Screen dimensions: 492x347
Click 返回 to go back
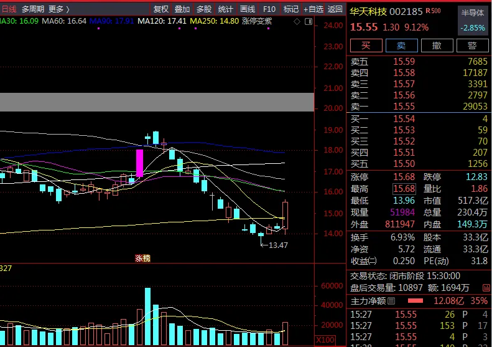(335, 9)
